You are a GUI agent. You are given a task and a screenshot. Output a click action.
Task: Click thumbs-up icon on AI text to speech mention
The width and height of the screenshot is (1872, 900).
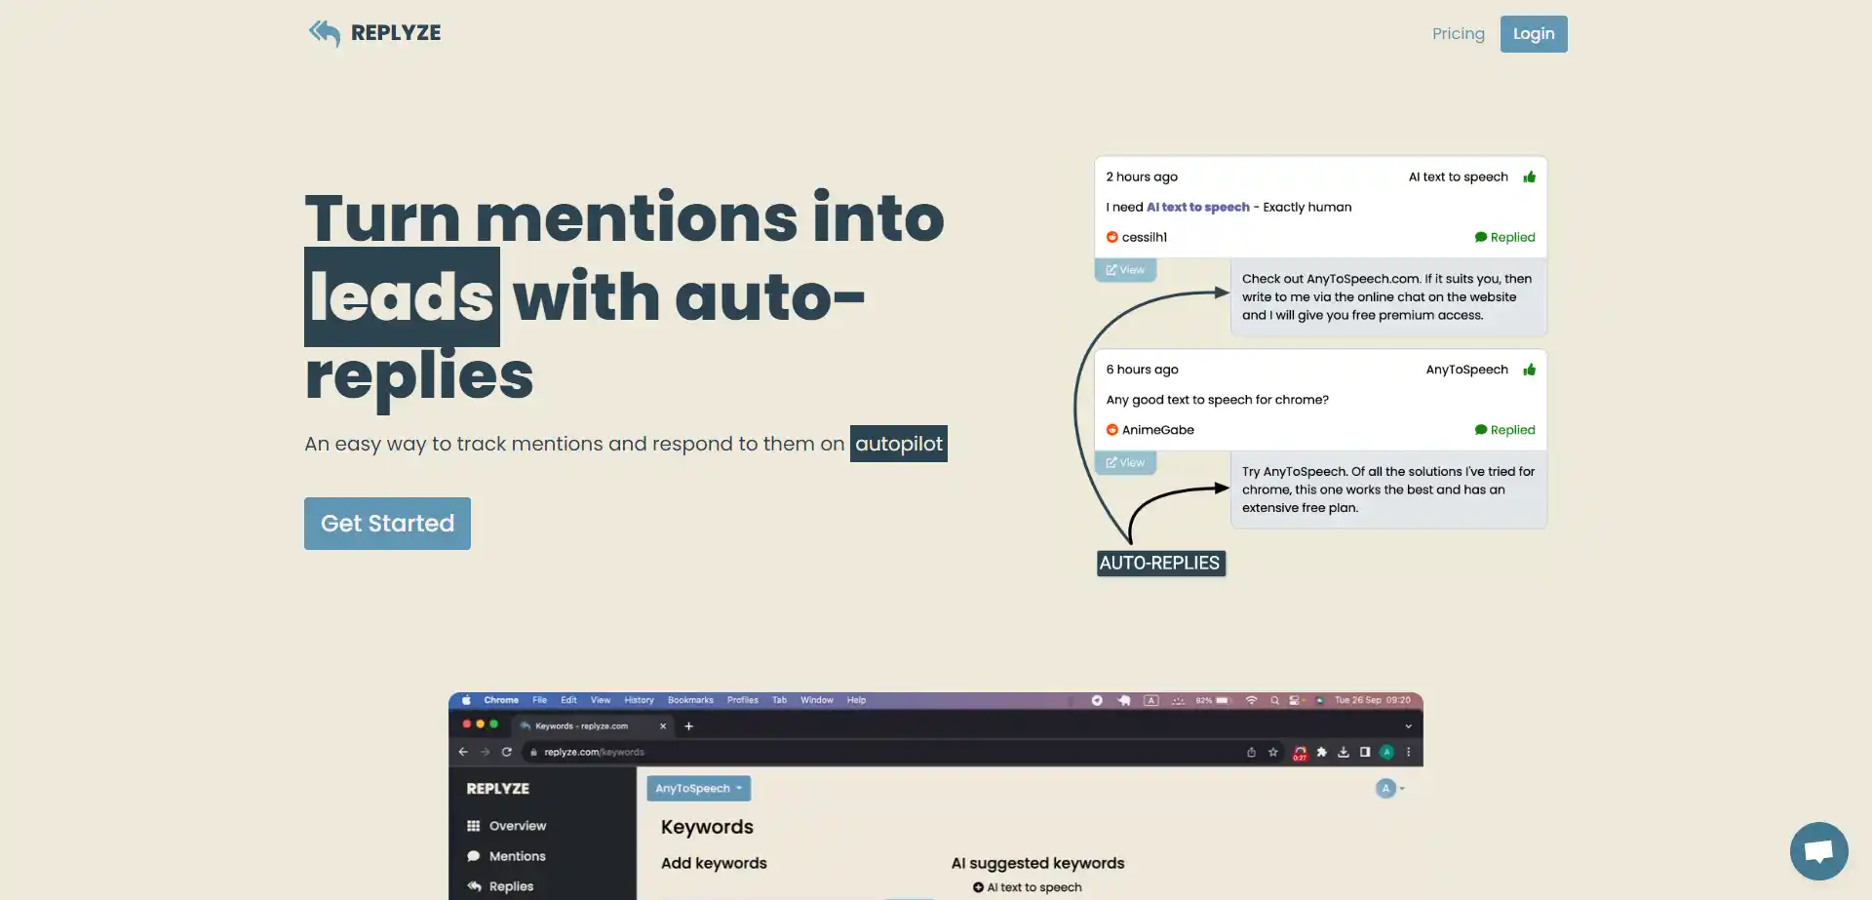pos(1529,177)
